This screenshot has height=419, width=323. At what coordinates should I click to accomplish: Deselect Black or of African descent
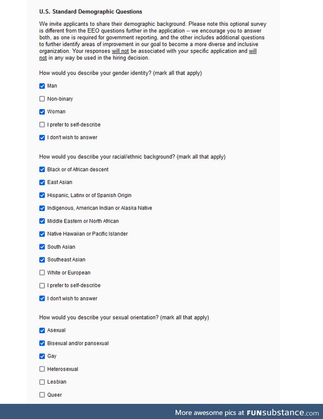tap(42, 170)
